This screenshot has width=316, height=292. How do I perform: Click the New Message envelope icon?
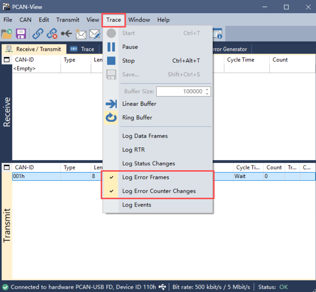81,34
